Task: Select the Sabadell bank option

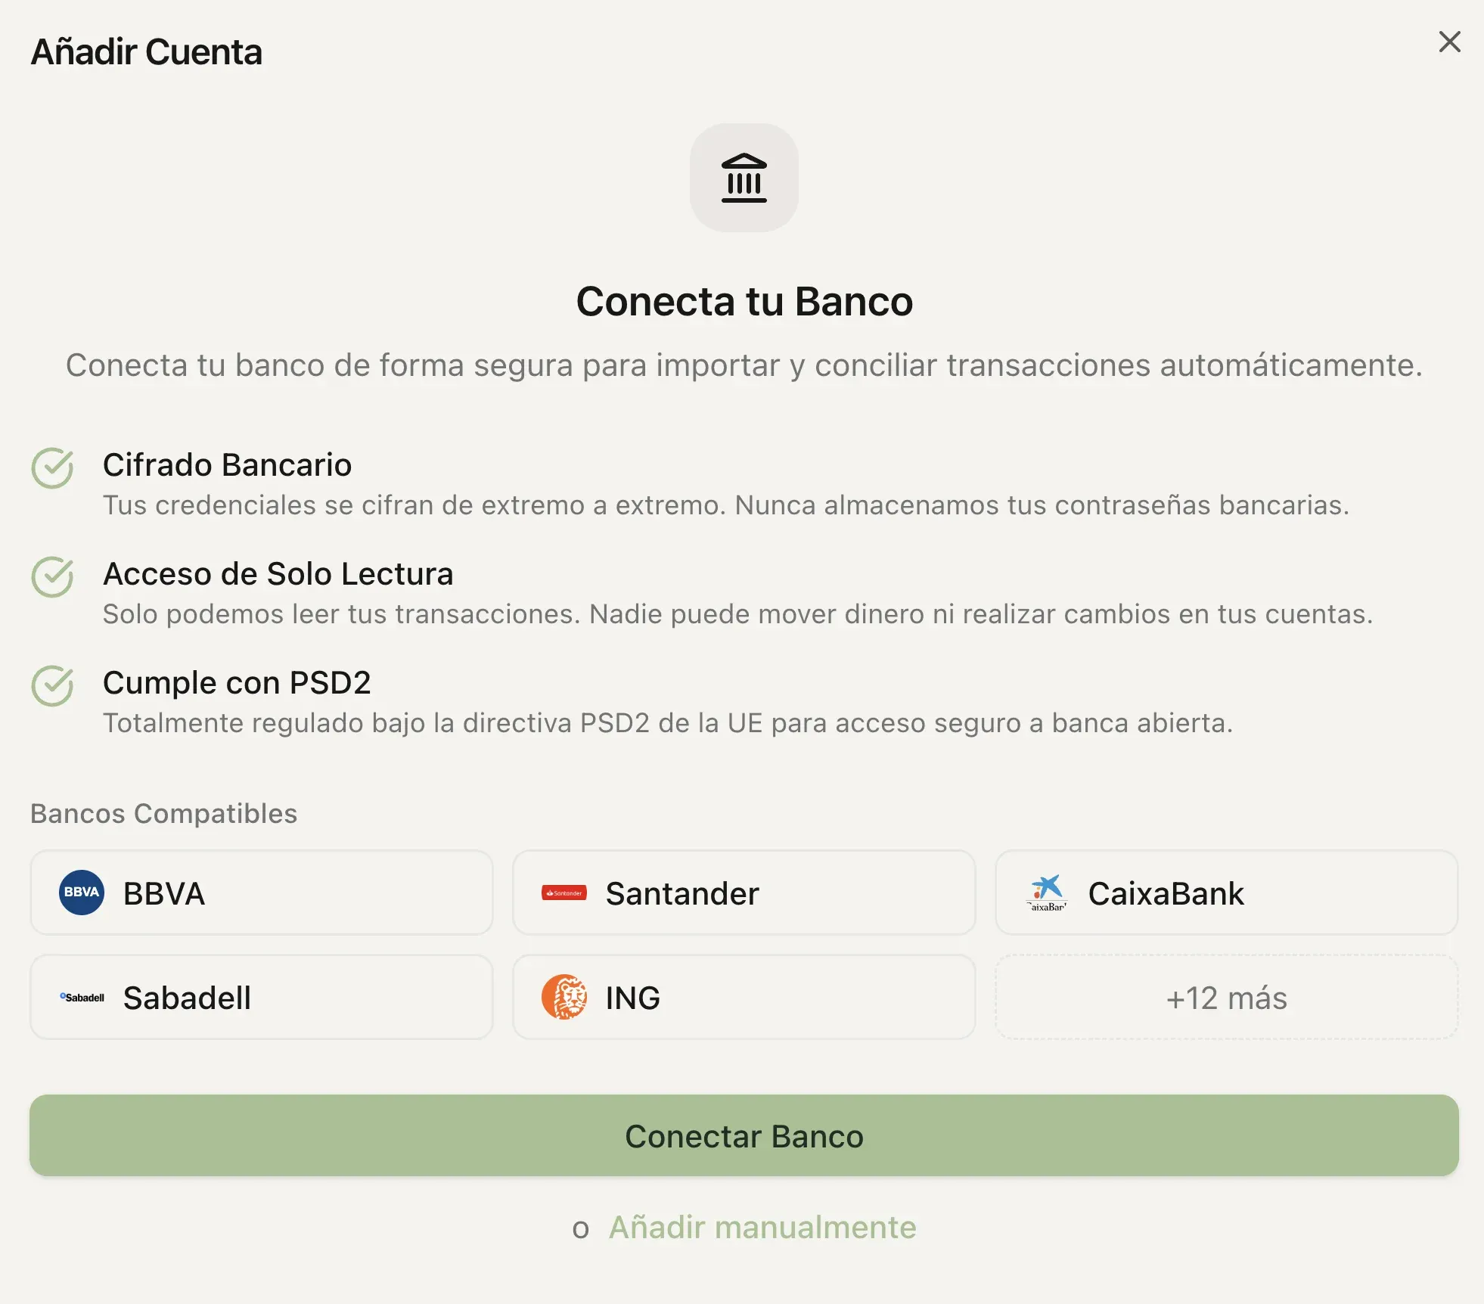Action: pyautogui.click(x=261, y=997)
